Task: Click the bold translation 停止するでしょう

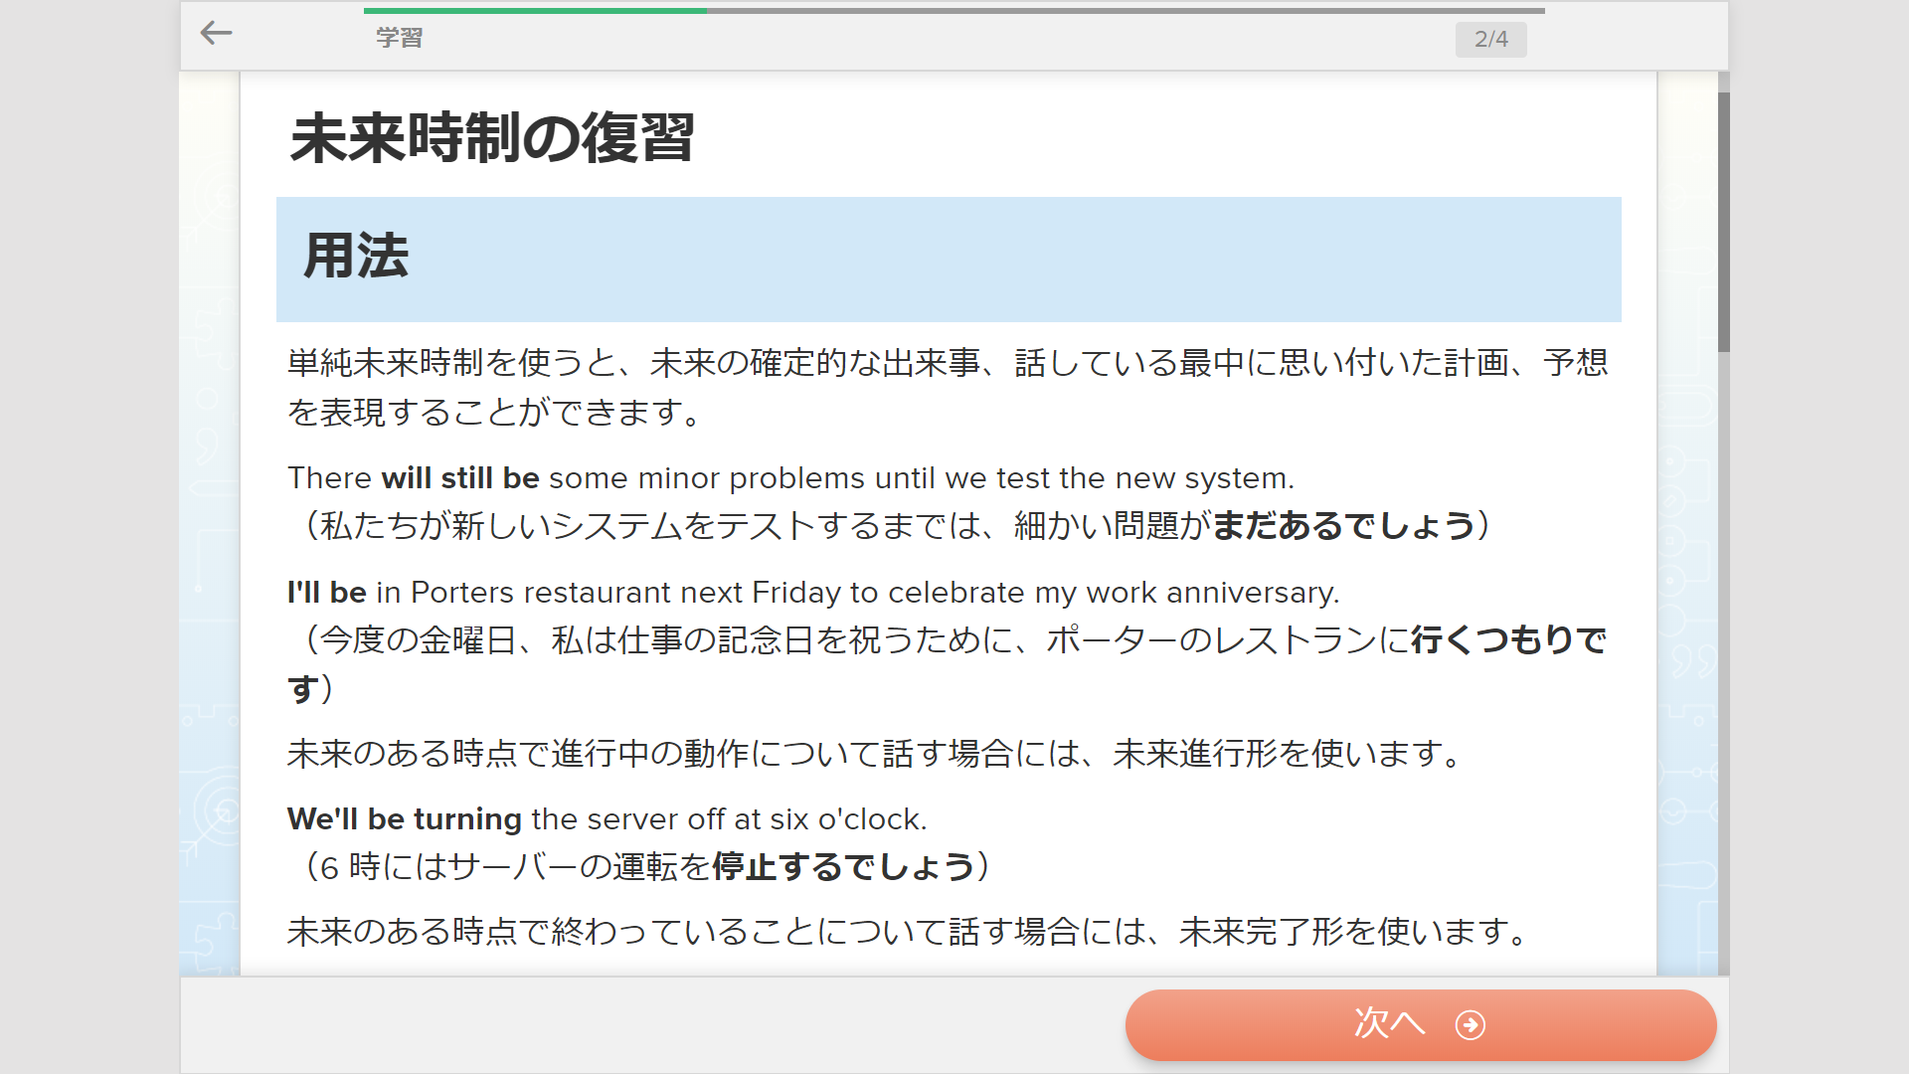Action: pyautogui.click(x=843, y=867)
